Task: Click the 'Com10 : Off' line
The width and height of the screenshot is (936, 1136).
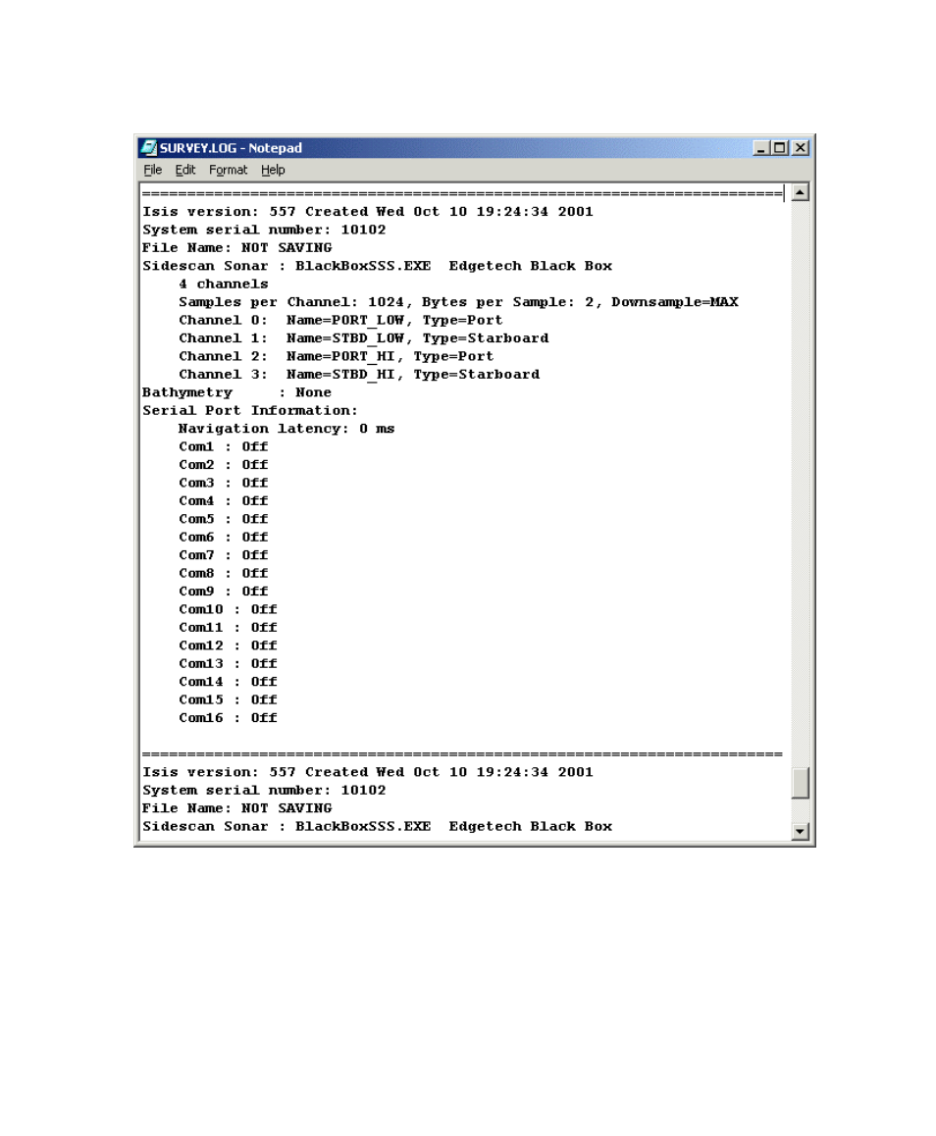Action: (228, 609)
